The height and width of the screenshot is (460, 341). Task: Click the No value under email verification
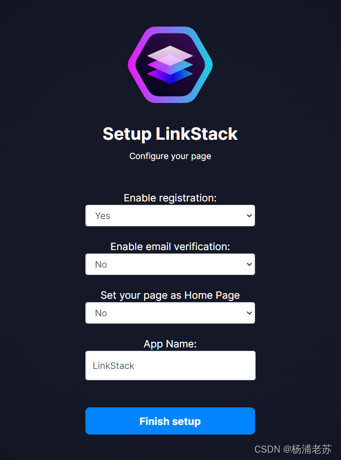coord(101,264)
